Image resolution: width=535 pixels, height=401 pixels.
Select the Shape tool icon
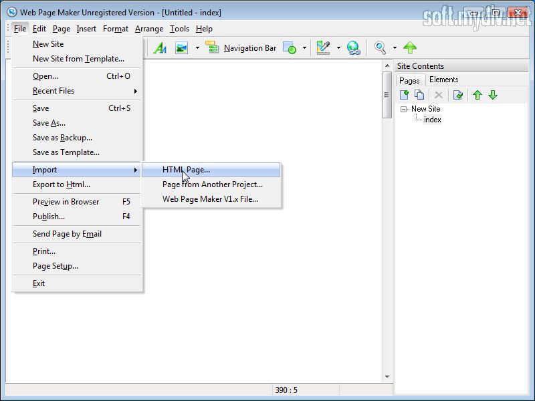(x=290, y=47)
